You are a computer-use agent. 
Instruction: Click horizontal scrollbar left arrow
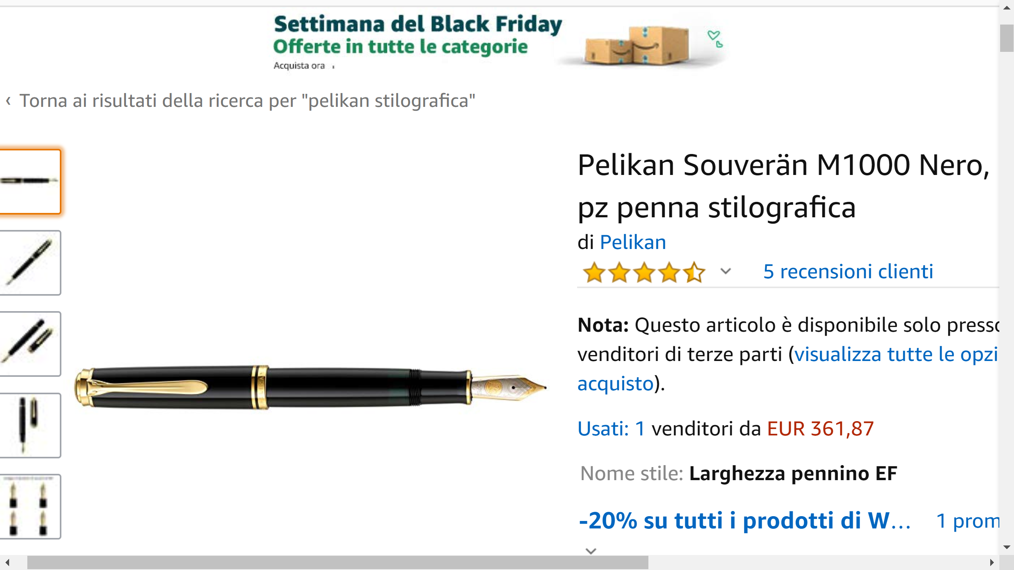point(7,562)
